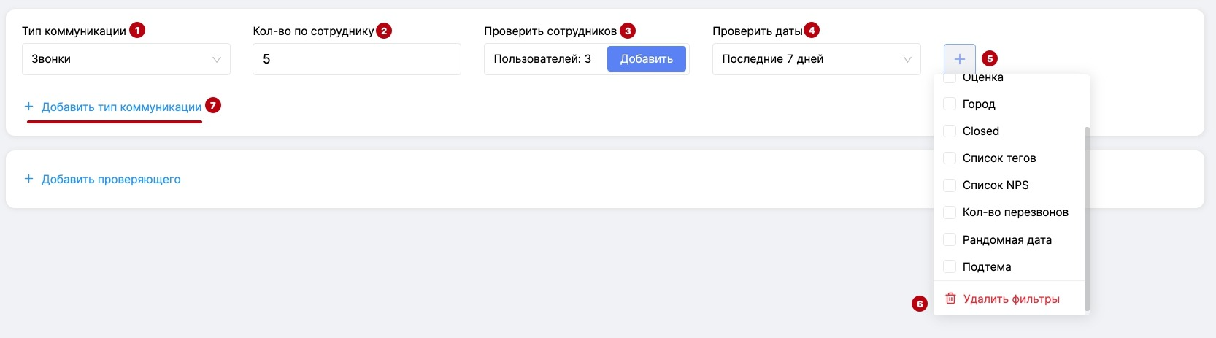The image size is (1216, 338).
Task: Select Список NPS in filter menu
Action: pyautogui.click(x=996, y=185)
